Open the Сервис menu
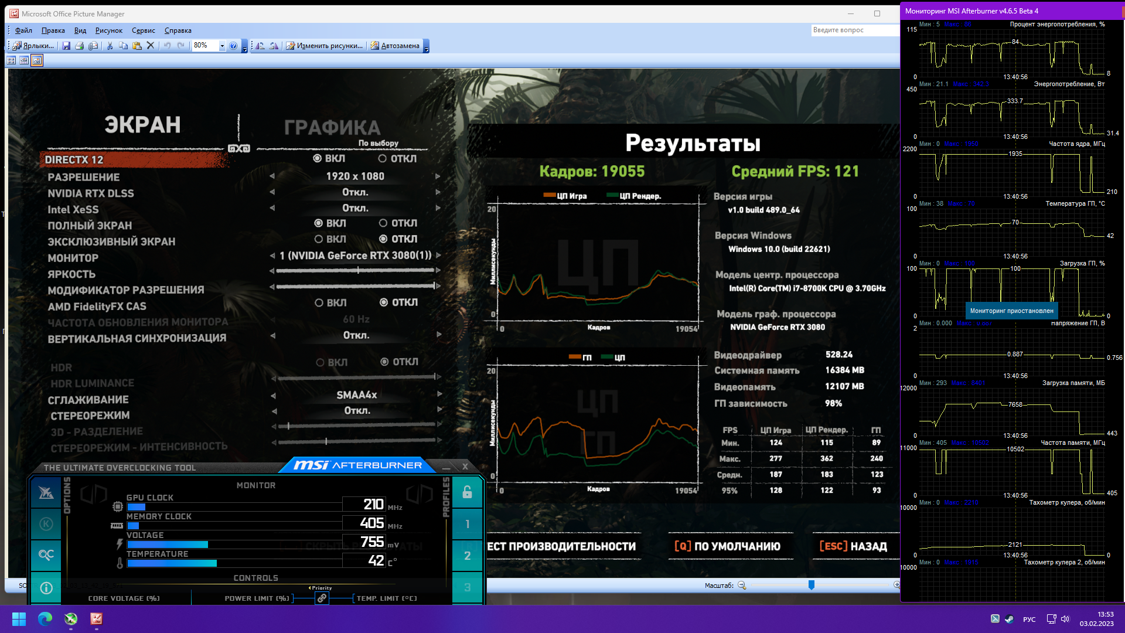Image resolution: width=1125 pixels, height=633 pixels. click(144, 30)
